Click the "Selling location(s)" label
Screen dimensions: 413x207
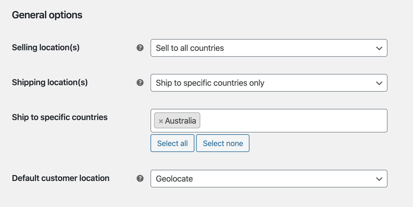(46, 47)
